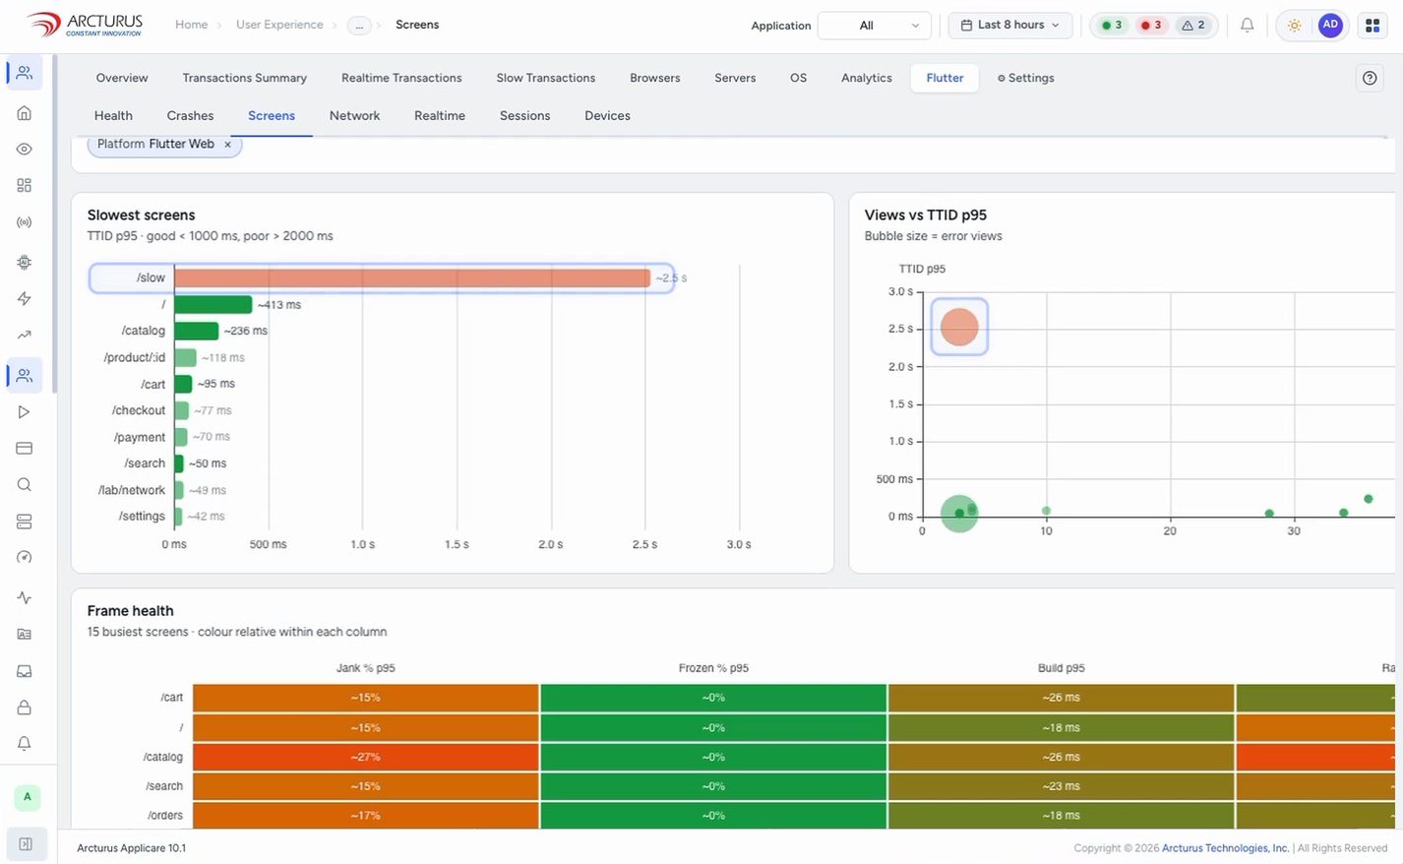Image resolution: width=1403 pixels, height=864 pixels.
Task: Expand the breadcrumb ellipsis menu
Action: click(360, 26)
